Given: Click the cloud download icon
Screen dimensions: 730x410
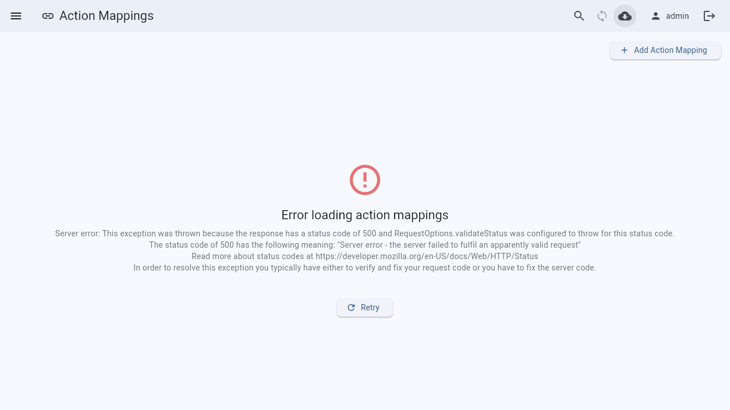Looking at the screenshot, I should (625, 16).
